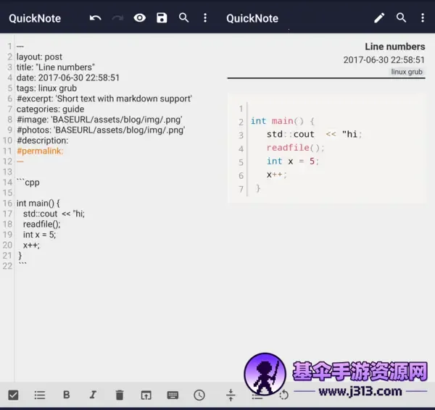Insert horizontal divider with the split icon
Screen dimensions: 435x410
click(x=231, y=395)
